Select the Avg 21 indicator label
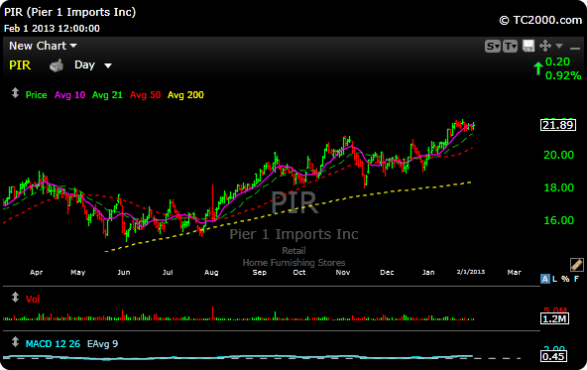This screenshot has width=587, height=370. (107, 95)
